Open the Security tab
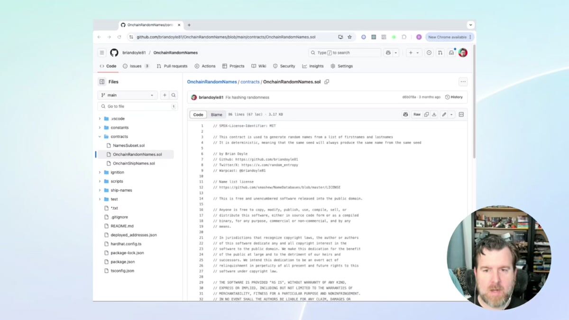Image resolution: width=569 pixels, height=320 pixels. [x=284, y=66]
